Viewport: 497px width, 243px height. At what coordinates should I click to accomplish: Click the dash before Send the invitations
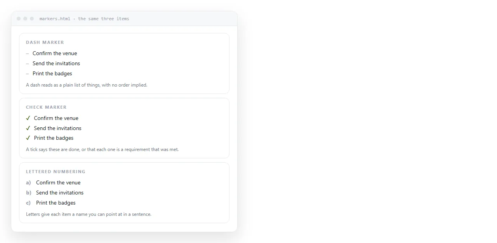click(x=28, y=64)
